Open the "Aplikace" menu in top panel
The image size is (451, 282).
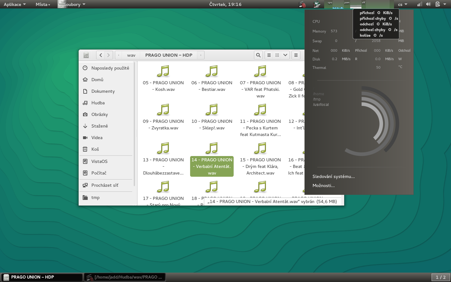pos(15,4)
